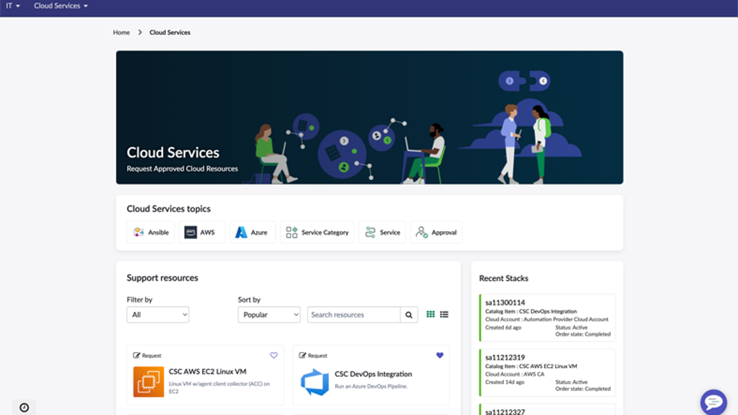Open the chat bubble widget
This screenshot has height=415, width=738.
coord(714,403)
